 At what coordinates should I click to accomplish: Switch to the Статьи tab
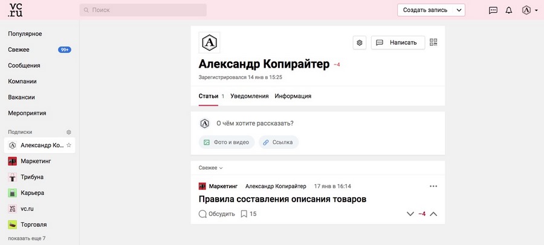(209, 96)
